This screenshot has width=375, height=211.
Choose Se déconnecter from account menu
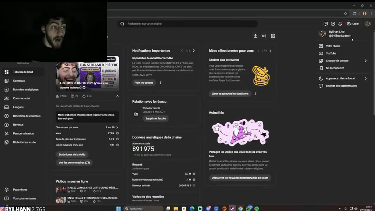pyautogui.click(x=335, y=68)
